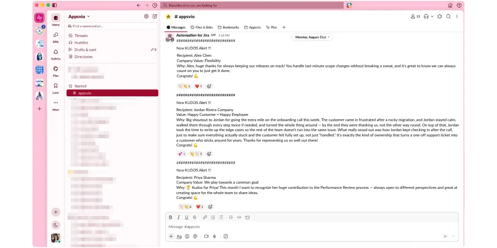Unstar the #appsvio channel
This screenshot has width=497, height=248.
168,16
